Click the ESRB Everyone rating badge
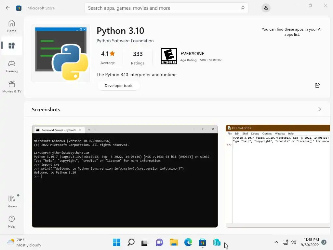Viewport: 333px width, 250px height. 169,56
